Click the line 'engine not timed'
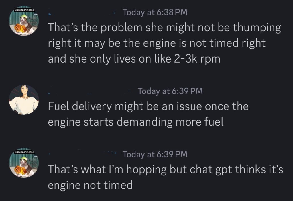 [x=90, y=185]
